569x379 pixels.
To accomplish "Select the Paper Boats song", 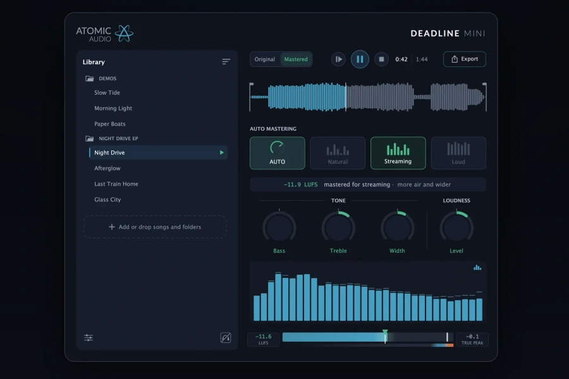I will pos(110,124).
